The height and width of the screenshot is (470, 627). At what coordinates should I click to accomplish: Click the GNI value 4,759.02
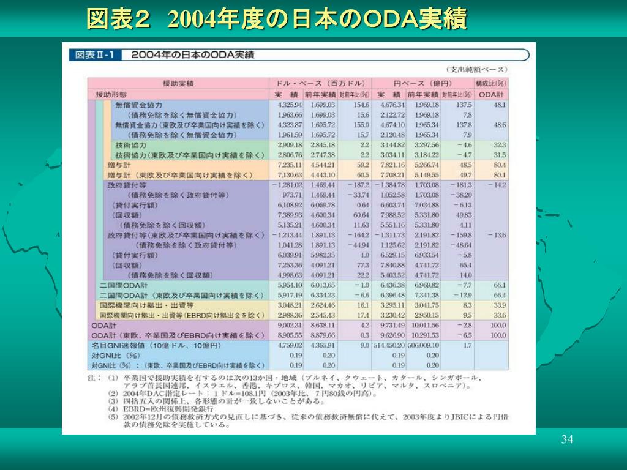[x=290, y=345]
